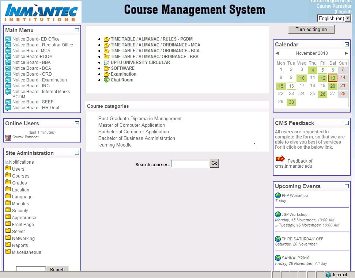Click the Chat Room speech bubble icon

pyautogui.click(x=106, y=80)
